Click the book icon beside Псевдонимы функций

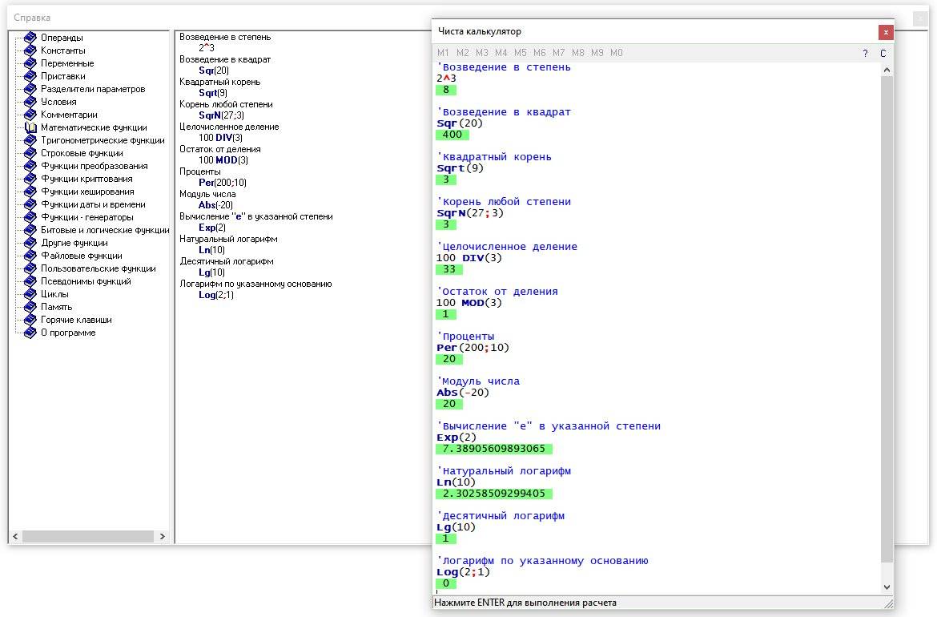(x=30, y=281)
